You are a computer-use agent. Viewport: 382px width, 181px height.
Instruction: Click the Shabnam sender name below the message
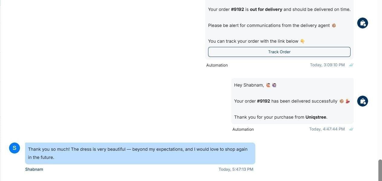(34, 169)
